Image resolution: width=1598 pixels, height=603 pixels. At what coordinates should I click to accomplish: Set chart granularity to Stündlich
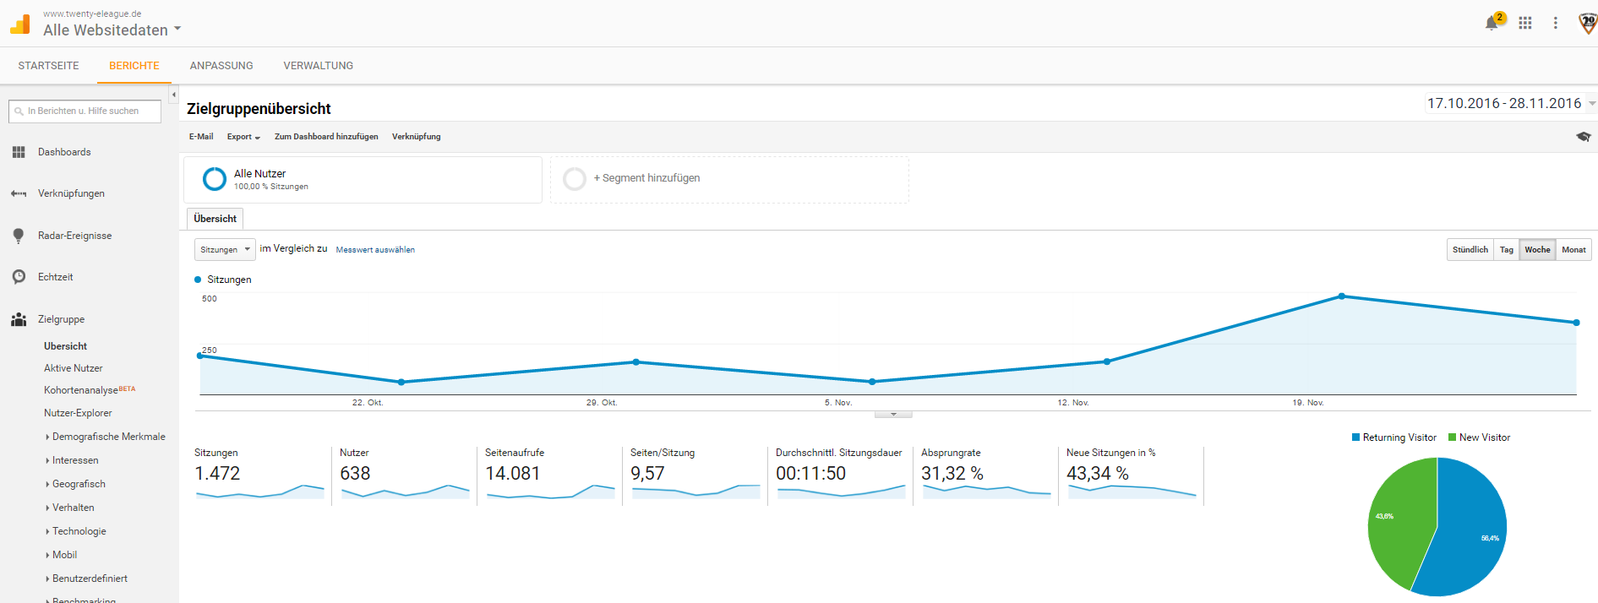(1470, 250)
